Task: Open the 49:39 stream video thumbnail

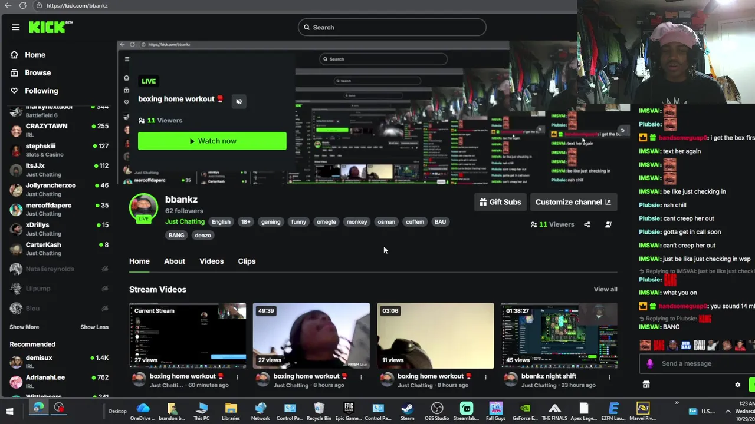Action: pyautogui.click(x=311, y=336)
